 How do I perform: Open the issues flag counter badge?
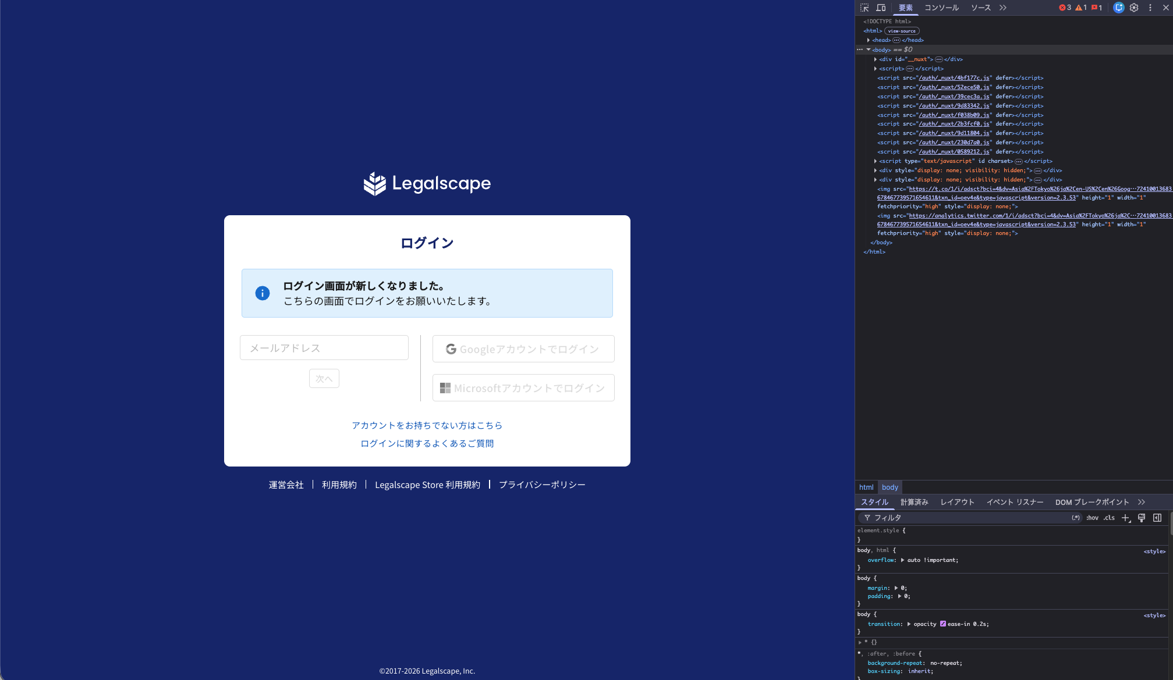coord(1097,8)
